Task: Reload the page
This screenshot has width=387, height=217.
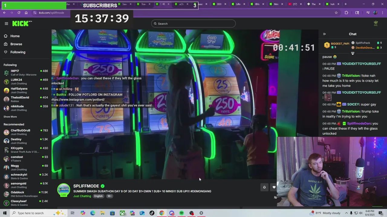Action: [19, 13]
